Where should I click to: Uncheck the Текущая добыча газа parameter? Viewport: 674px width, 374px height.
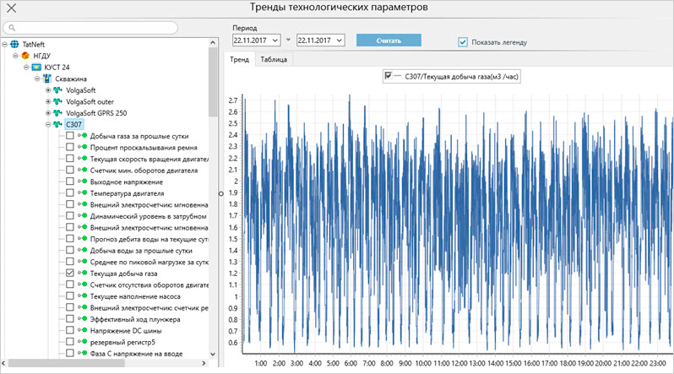coord(70,274)
